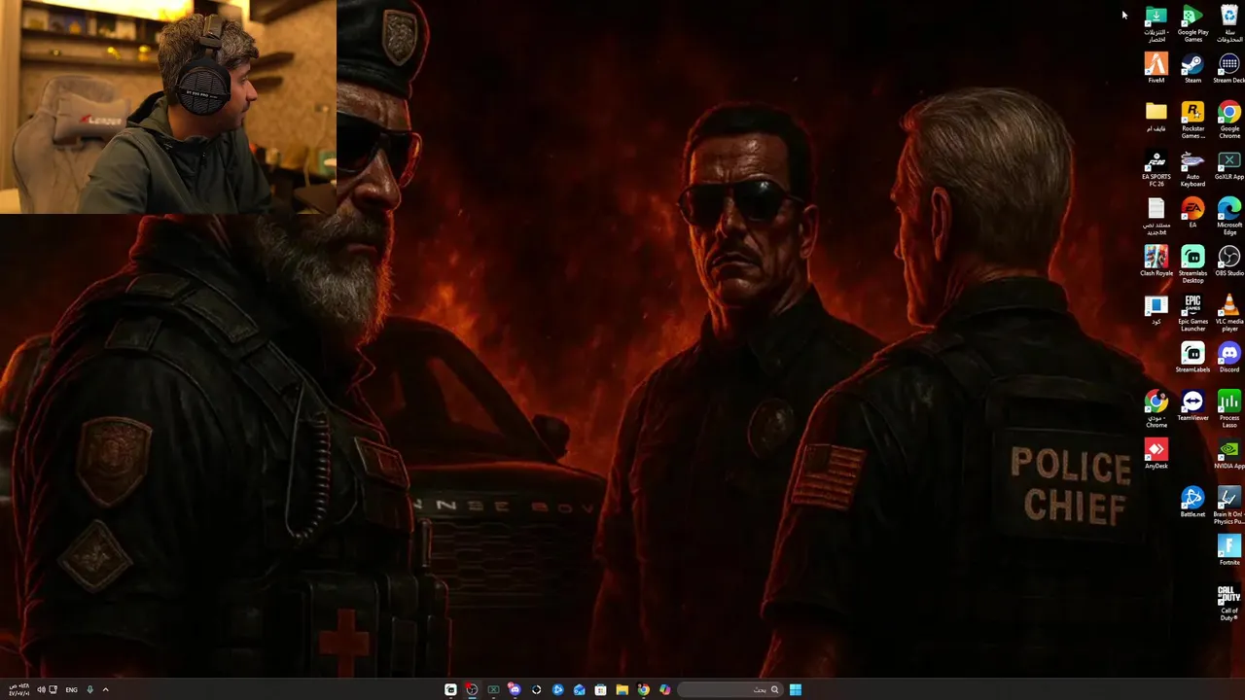
Task: Open File Explorer from the taskbar
Action: tap(622, 689)
